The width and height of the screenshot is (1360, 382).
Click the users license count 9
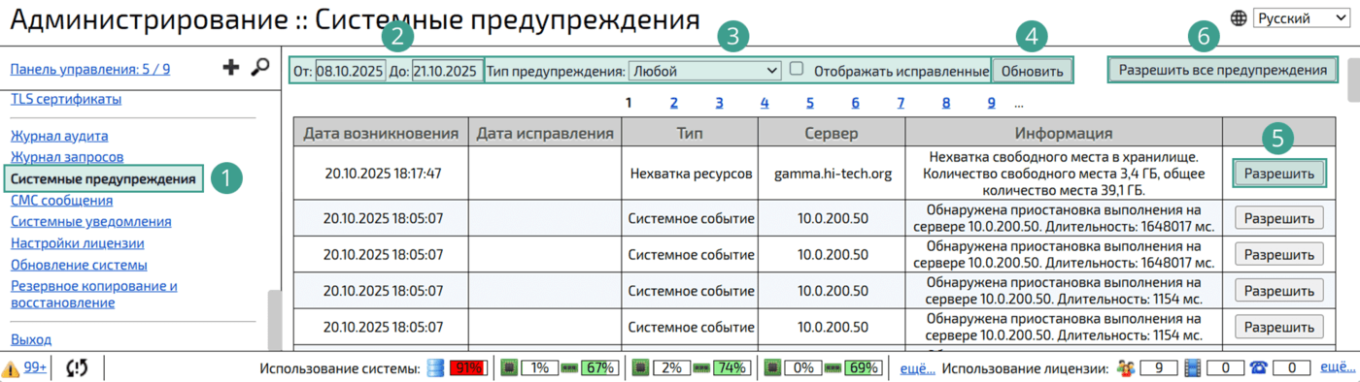click(x=1159, y=367)
